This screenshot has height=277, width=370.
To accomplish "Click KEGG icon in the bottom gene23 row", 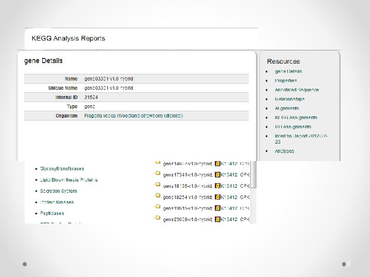I will 217,220.
